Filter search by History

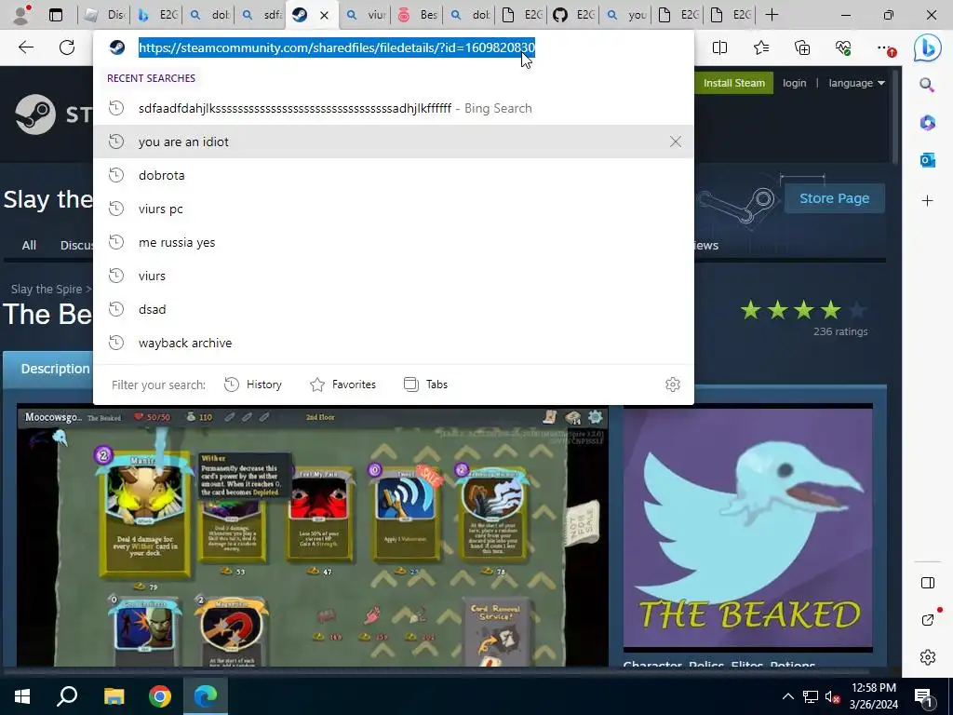[253, 384]
